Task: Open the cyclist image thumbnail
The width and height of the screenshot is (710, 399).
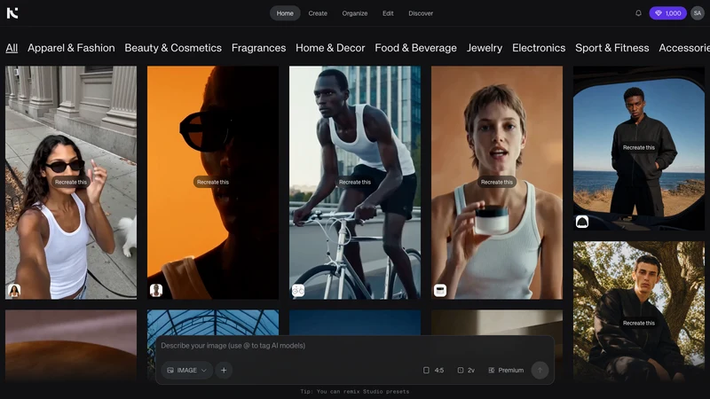Action: (355, 183)
